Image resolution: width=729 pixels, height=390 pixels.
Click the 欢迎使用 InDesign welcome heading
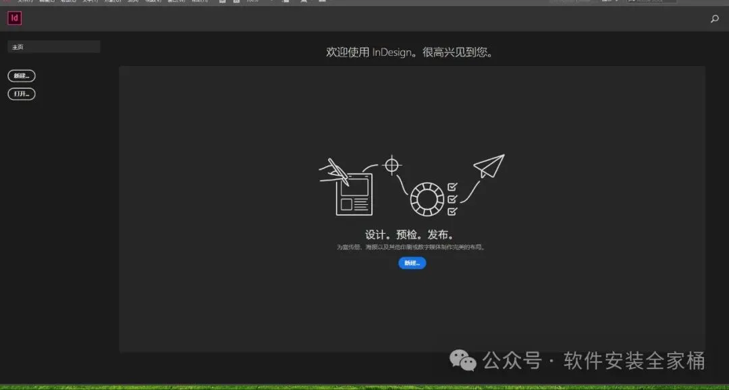pos(410,53)
